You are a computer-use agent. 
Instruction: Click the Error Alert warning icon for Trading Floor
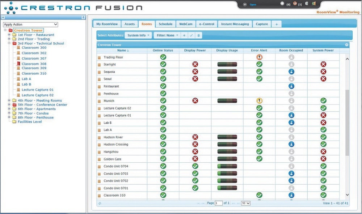point(259,57)
